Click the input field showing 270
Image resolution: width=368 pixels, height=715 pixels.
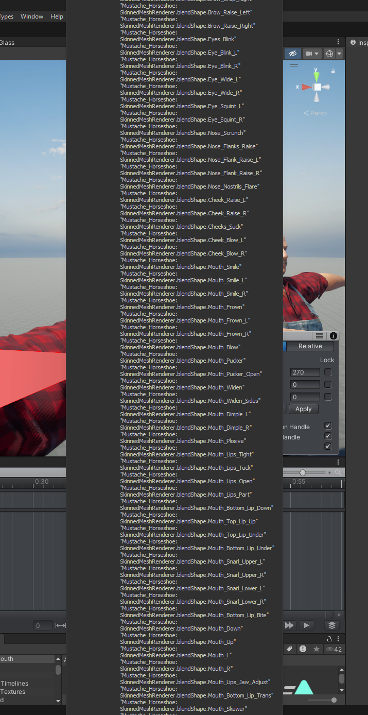click(x=305, y=372)
